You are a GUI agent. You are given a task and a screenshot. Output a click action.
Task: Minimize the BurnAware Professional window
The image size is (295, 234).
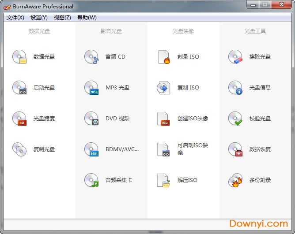click(253, 5)
